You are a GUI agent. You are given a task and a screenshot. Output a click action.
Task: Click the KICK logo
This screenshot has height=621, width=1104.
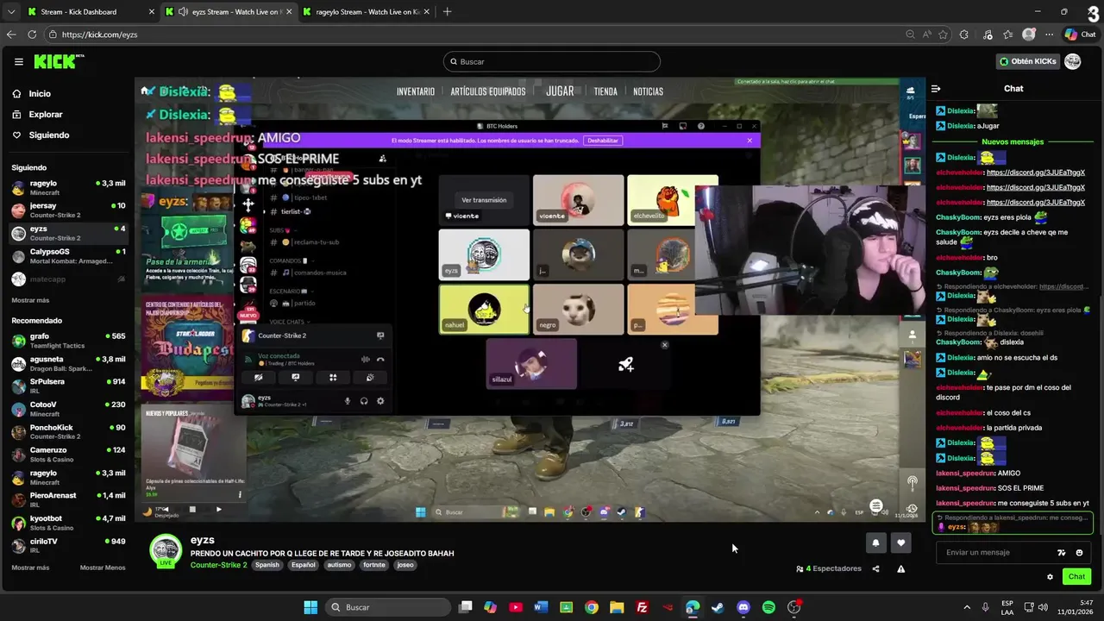coord(58,61)
